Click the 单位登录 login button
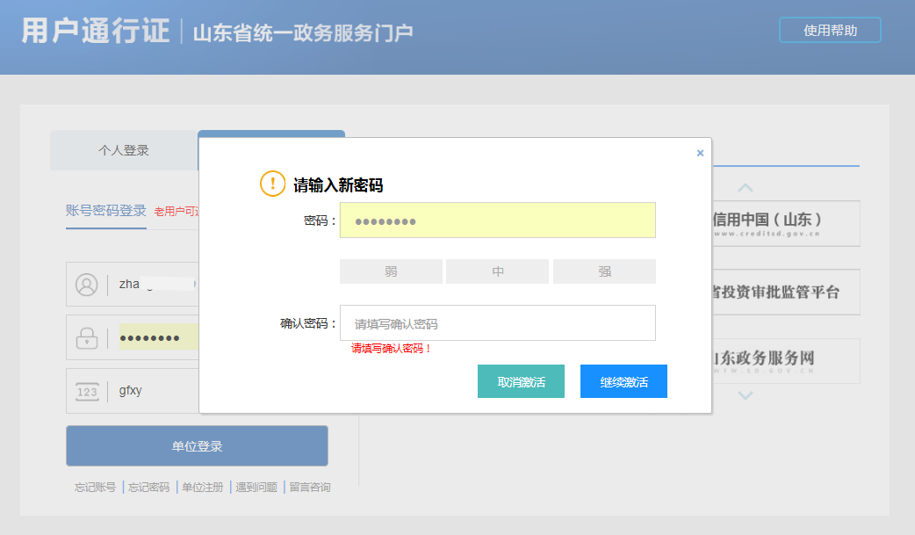915x535 pixels. click(197, 445)
